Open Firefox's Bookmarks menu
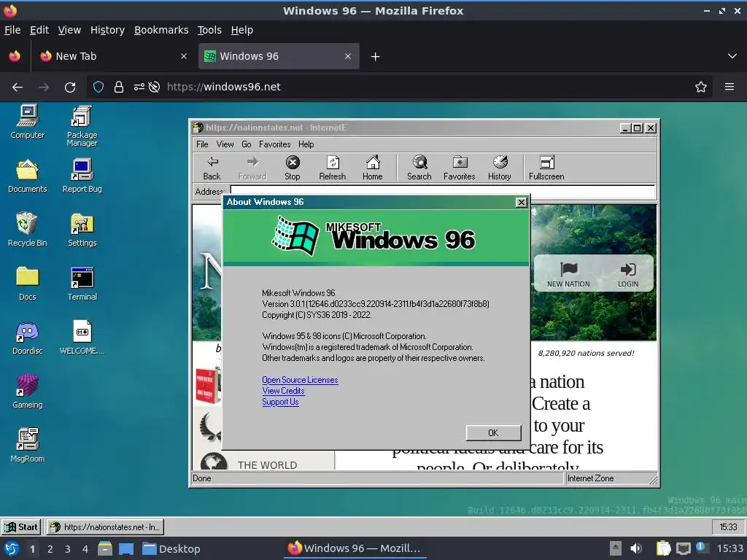 161,30
